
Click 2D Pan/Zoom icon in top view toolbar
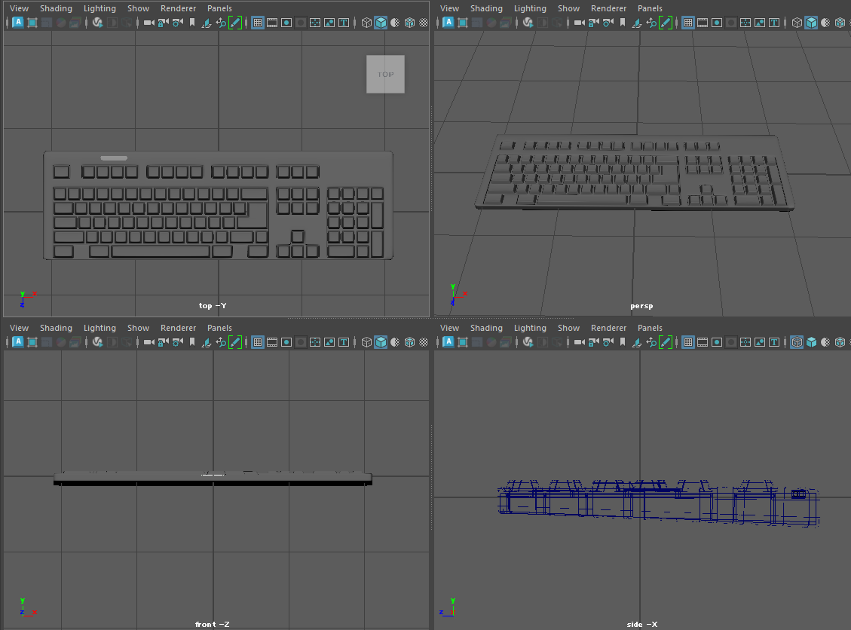tap(221, 23)
